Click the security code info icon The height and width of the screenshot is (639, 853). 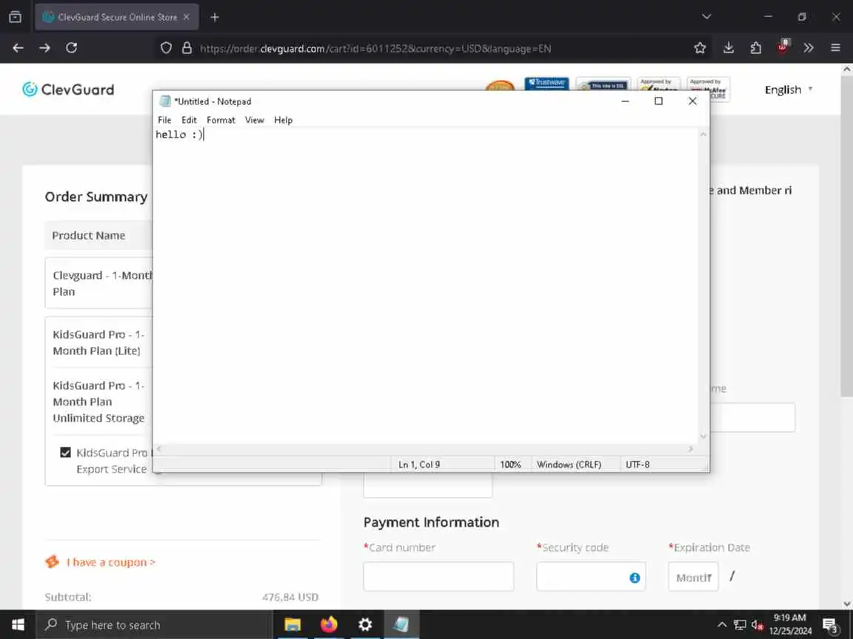(635, 578)
